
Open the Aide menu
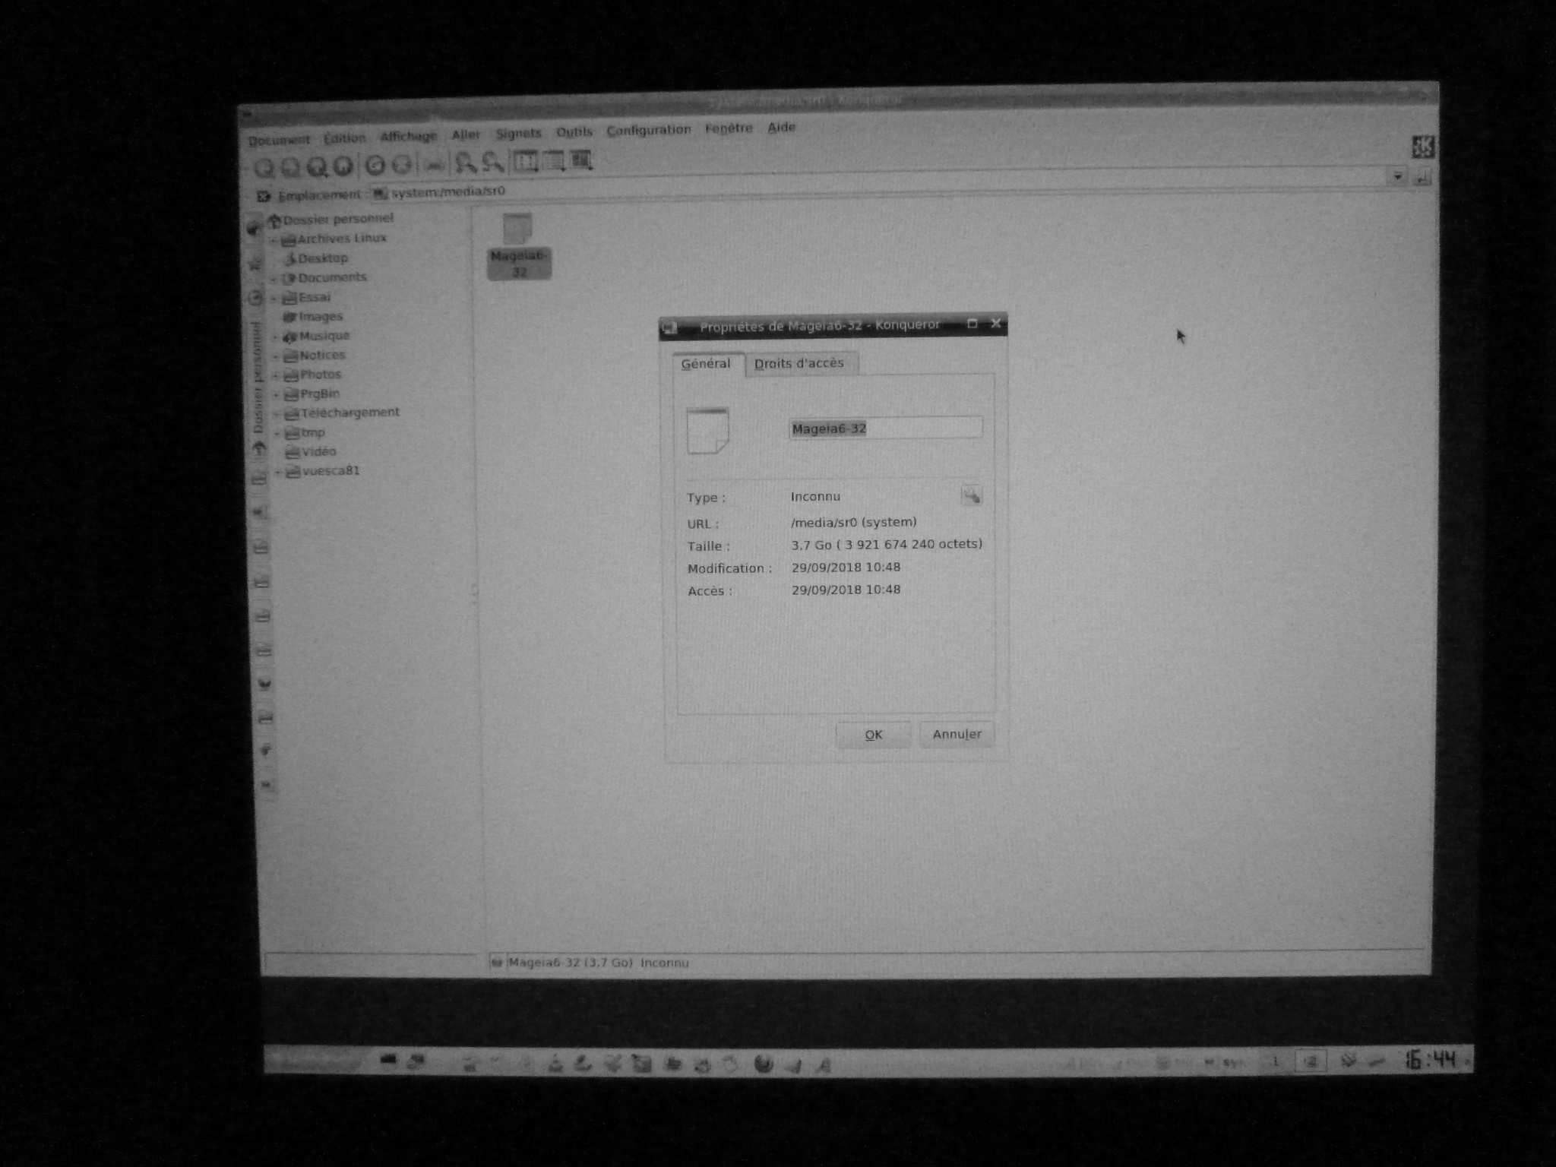(x=781, y=127)
